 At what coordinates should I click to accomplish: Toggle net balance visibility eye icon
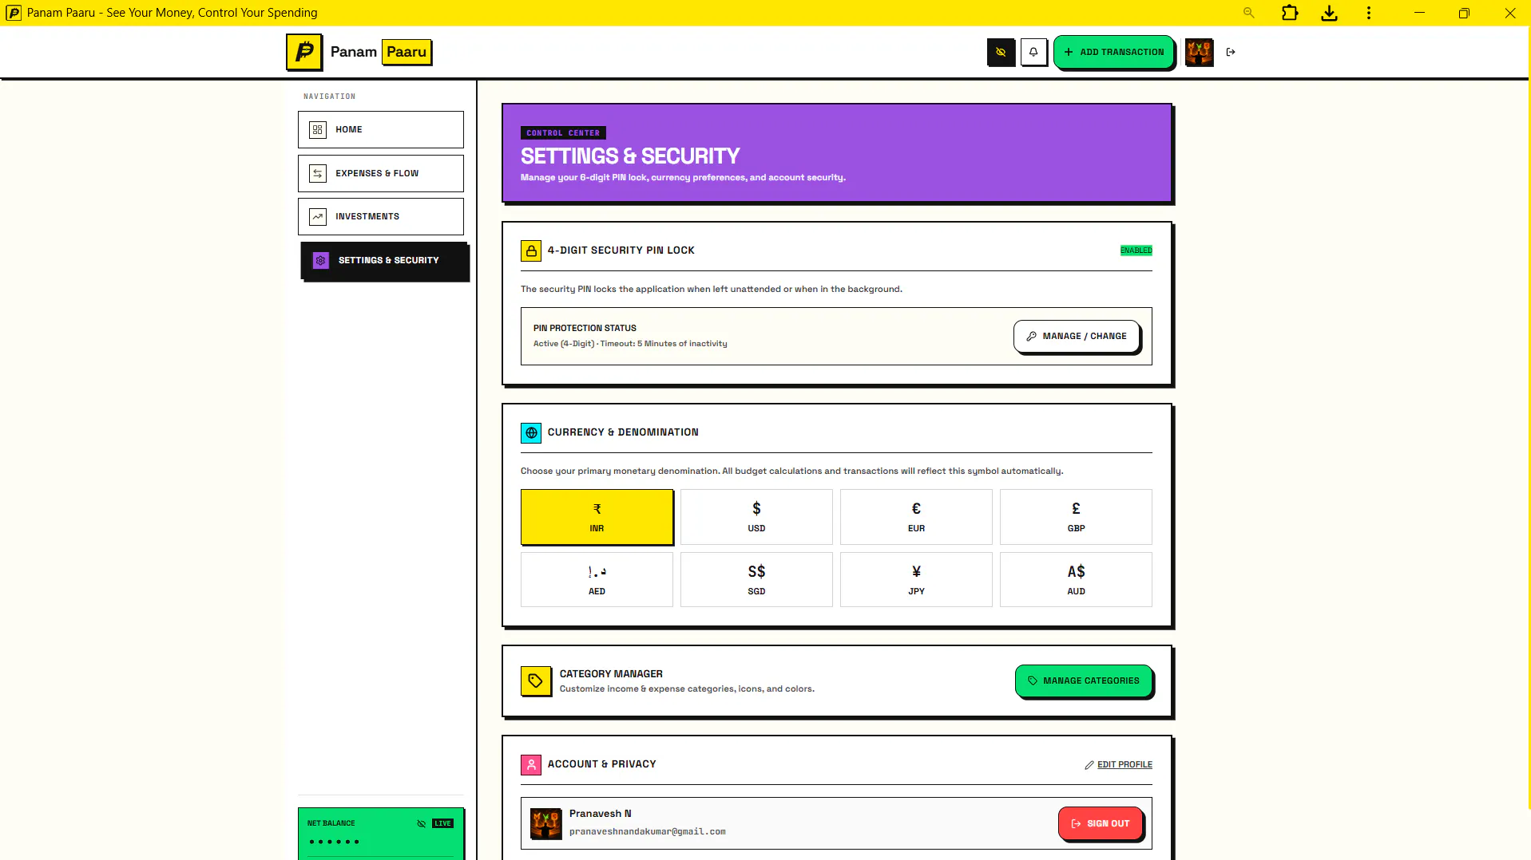pos(421,823)
